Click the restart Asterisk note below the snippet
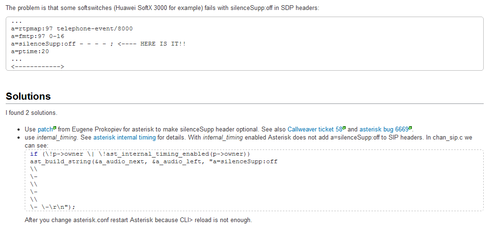Viewport: 488px width, 233px height. [138, 220]
